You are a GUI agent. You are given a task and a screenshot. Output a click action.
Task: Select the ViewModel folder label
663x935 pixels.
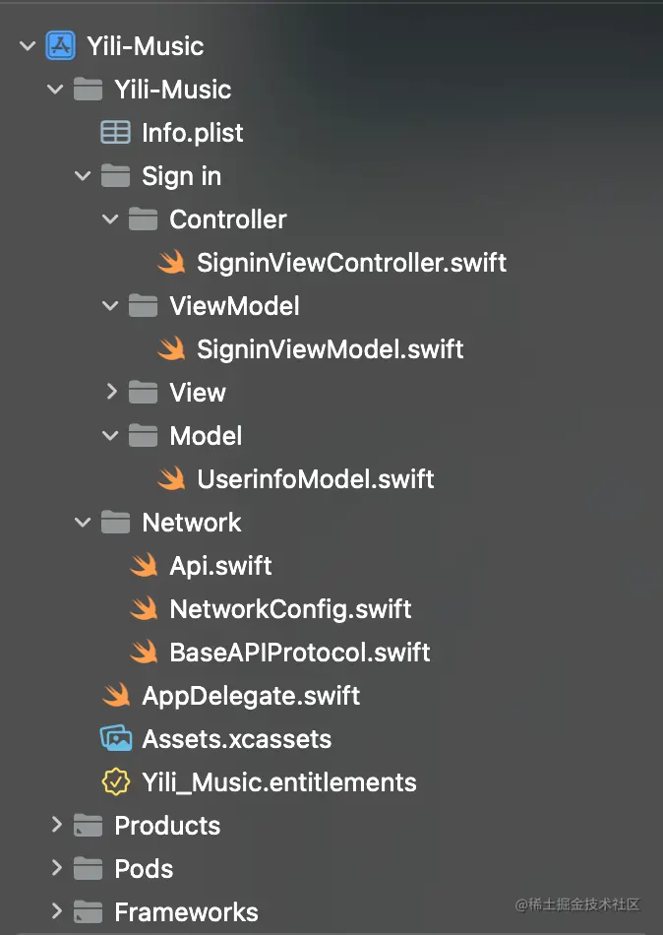(234, 306)
